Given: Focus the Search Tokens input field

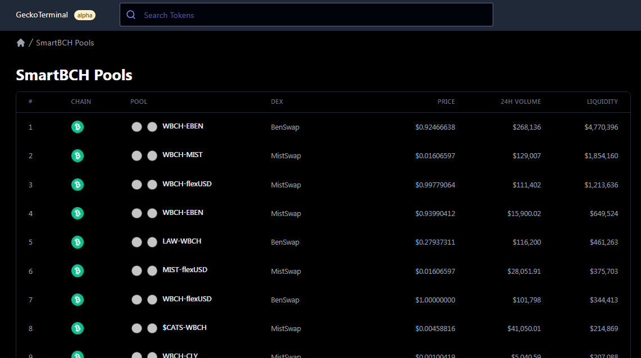Looking at the screenshot, I should coord(306,15).
